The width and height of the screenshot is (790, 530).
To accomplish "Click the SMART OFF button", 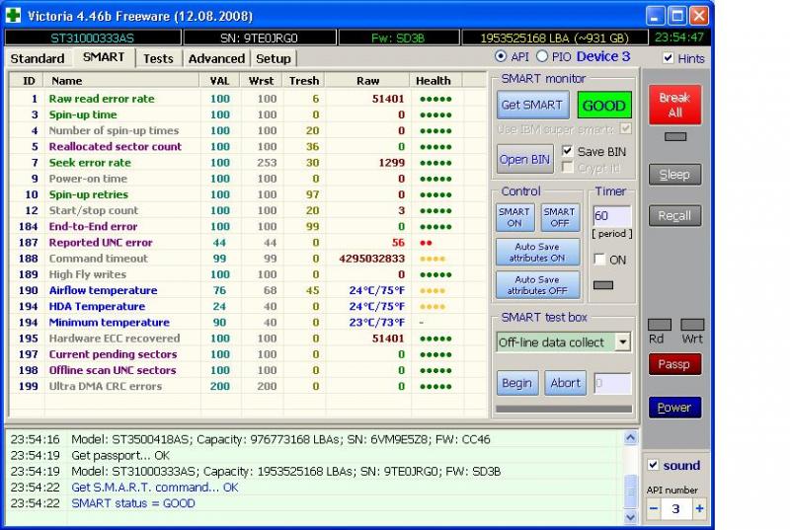I will pos(559,217).
